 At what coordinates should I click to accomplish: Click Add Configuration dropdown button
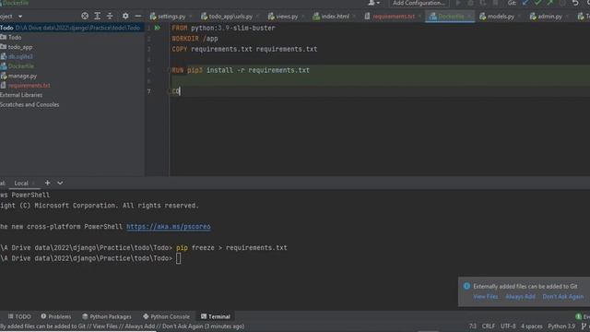point(419,3)
